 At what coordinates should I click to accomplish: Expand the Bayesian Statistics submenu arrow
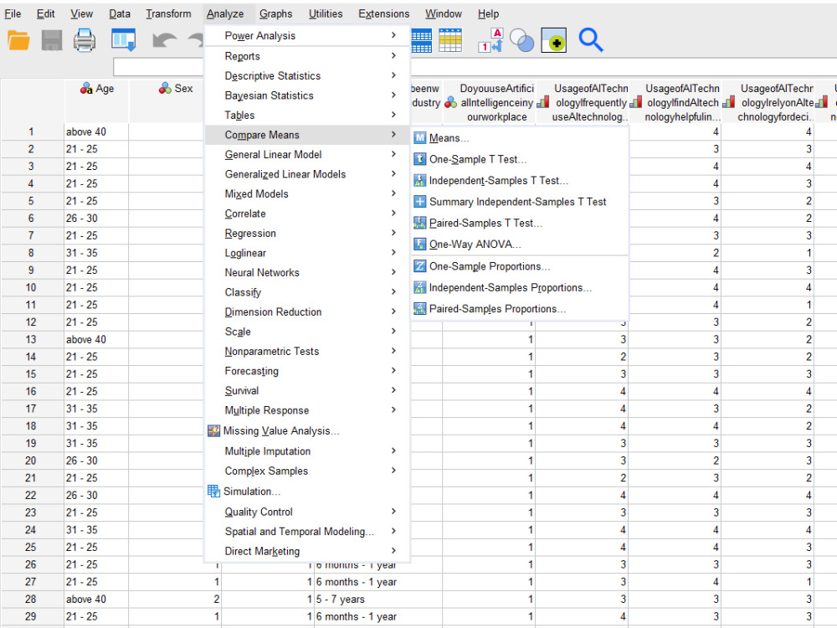[x=393, y=95]
